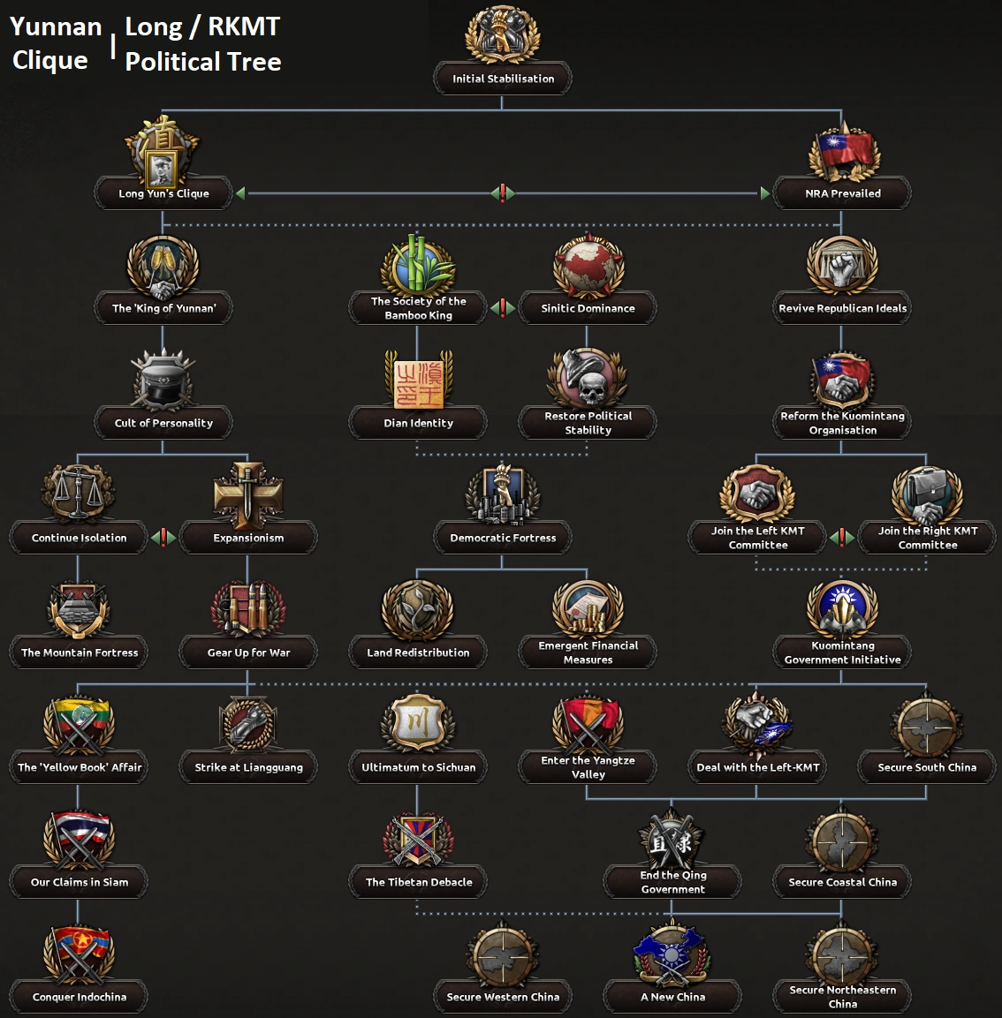Viewport: 1002px width, 1018px height.
Task: Click The Mountain Fortress bunker icon
Action: click(x=78, y=610)
